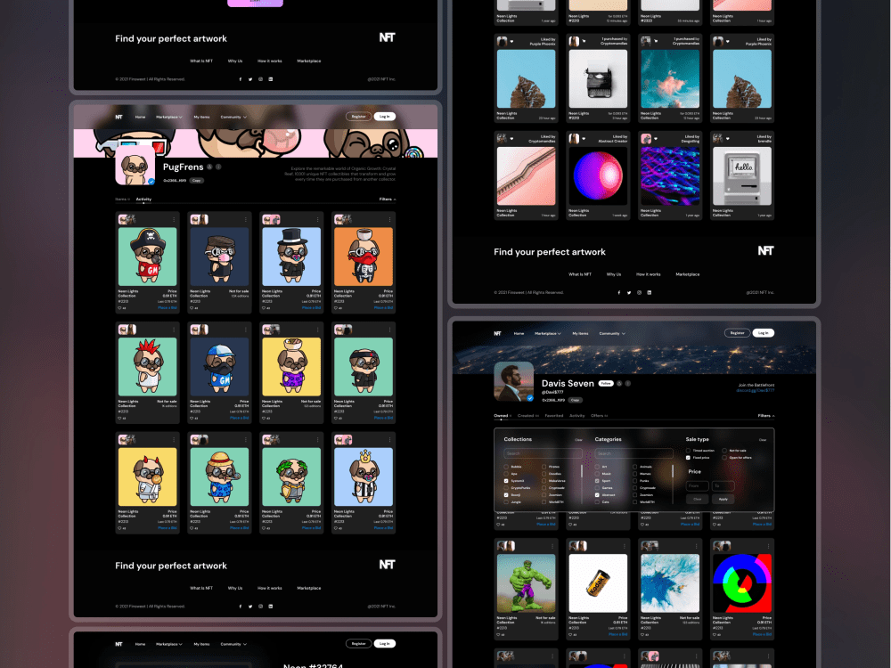
Task: Open discord.gg link on Davis Seven profile
Action: coord(756,390)
